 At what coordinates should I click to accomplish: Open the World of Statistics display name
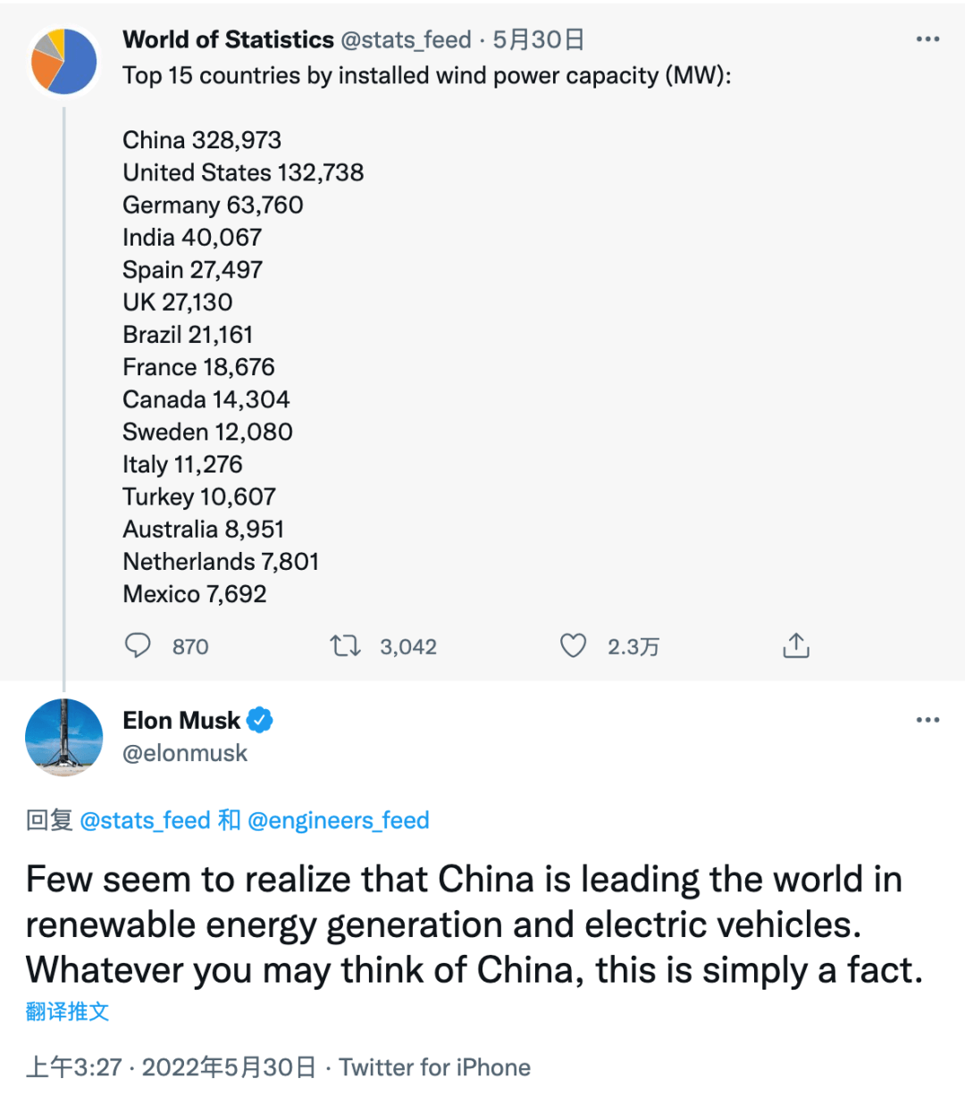[228, 39]
